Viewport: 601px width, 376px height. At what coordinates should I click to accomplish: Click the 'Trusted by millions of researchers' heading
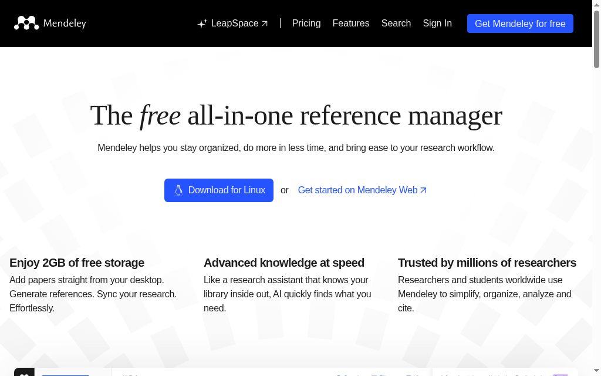pyautogui.click(x=487, y=263)
